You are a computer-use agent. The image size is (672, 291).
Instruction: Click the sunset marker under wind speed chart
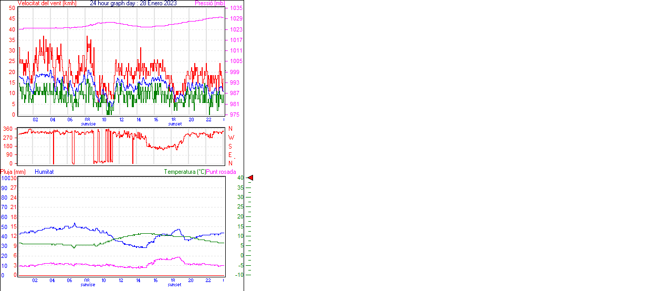click(175, 124)
